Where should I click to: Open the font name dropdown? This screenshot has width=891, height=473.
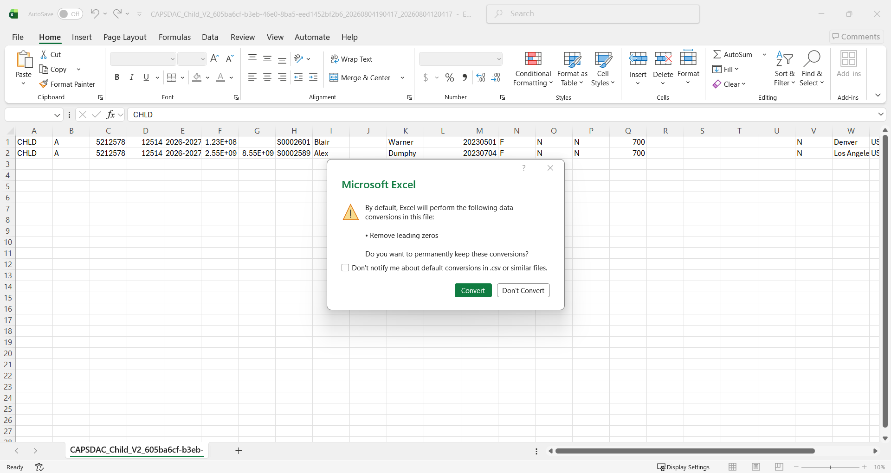point(173,59)
